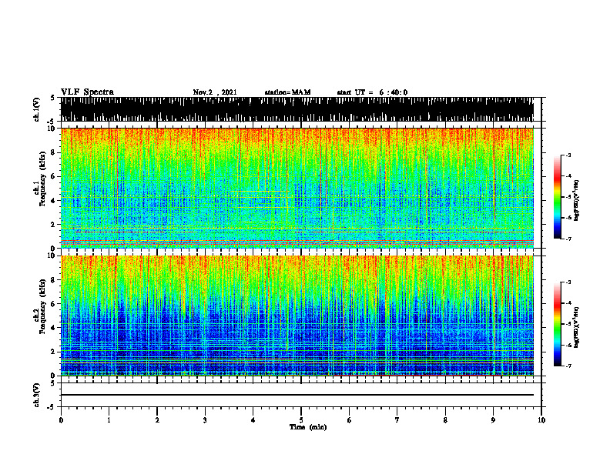The image size is (610, 471).
Task: Click the ch.1 color bar PSD unit label
Action: [577, 201]
